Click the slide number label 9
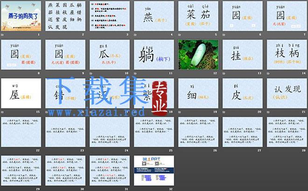Image resolution: width=308 pixels, height=191 pixels. (83, 73)
